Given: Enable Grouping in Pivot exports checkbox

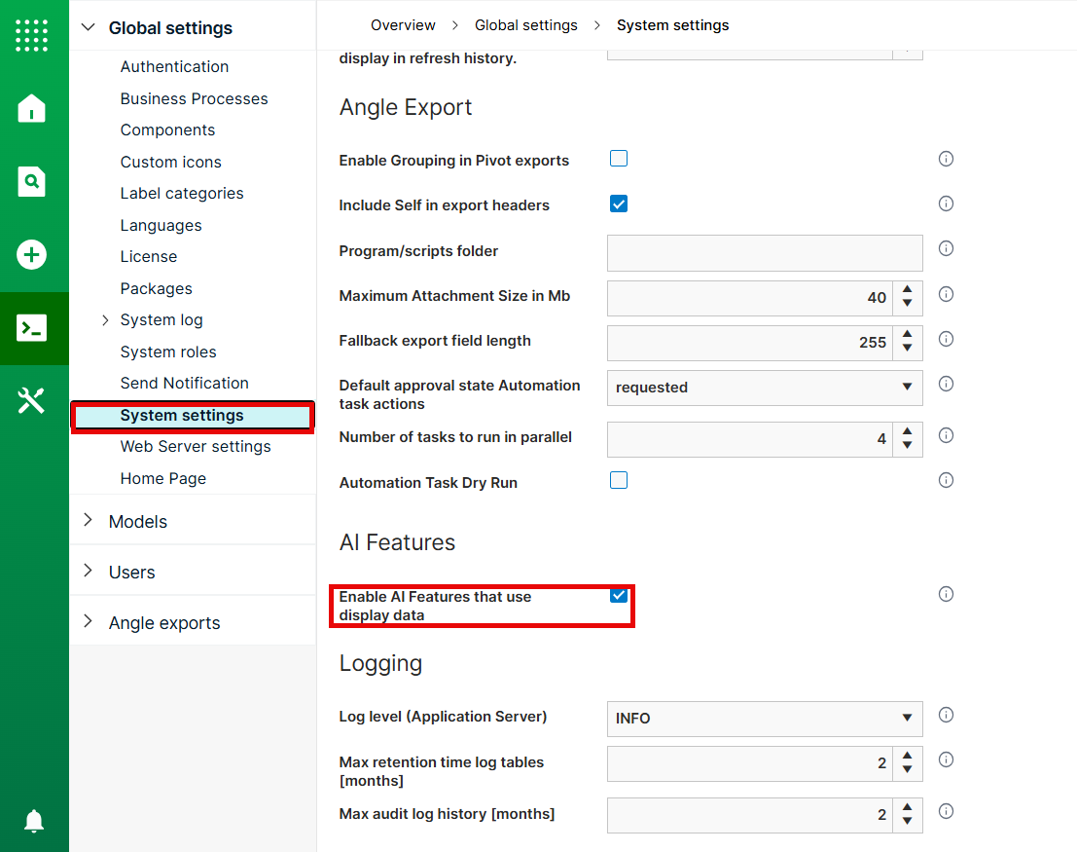Looking at the screenshot, I should 619,159.
